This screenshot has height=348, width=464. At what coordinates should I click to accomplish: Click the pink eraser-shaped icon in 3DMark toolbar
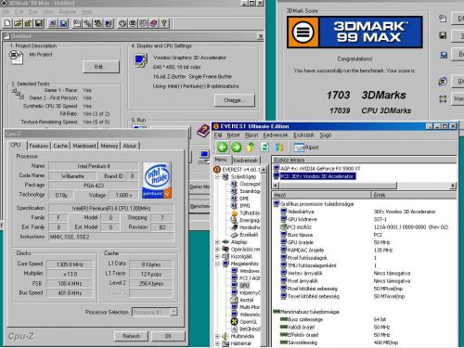[154, 23]
